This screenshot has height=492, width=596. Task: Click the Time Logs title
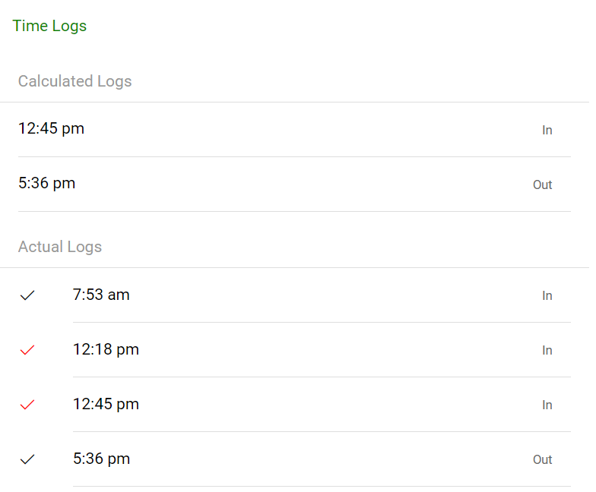pyautogui.click(x=49, y=26)
